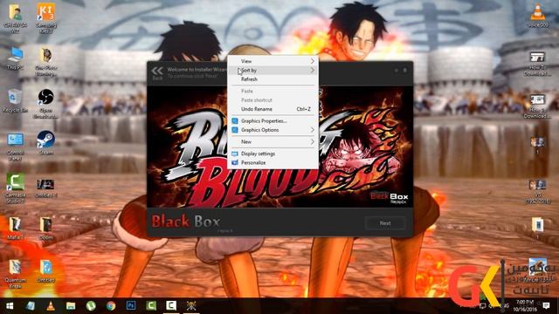Open VLC media player from taskbar
Image resolution: width=559 pixels, height=314 pixels.
pyautogui.click(x=51, y=306)
